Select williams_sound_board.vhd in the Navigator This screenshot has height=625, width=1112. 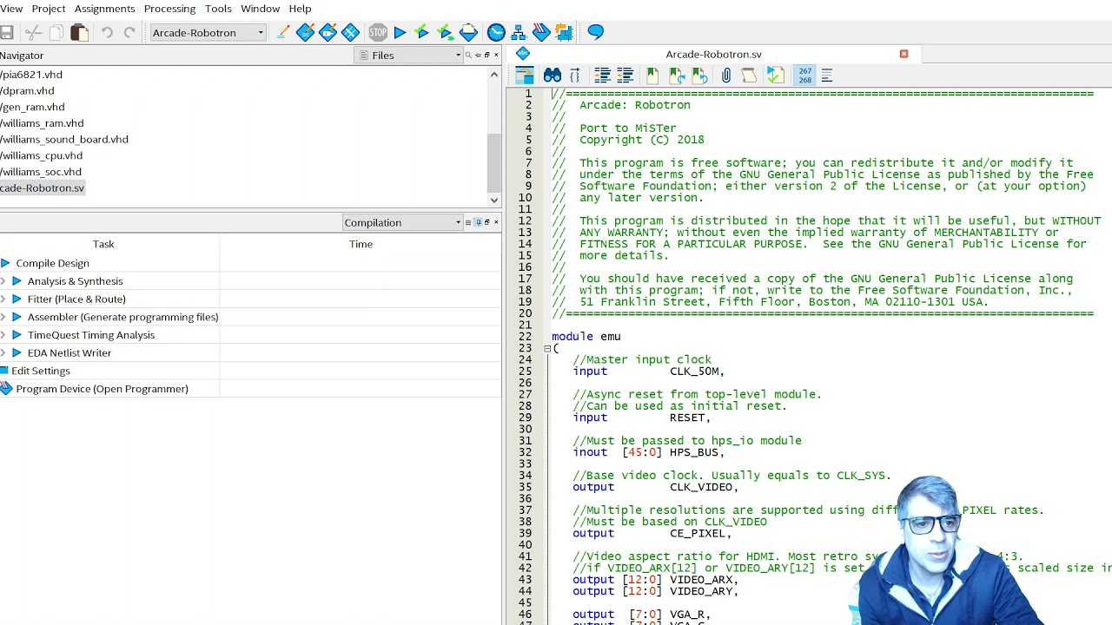coord(64,139)
